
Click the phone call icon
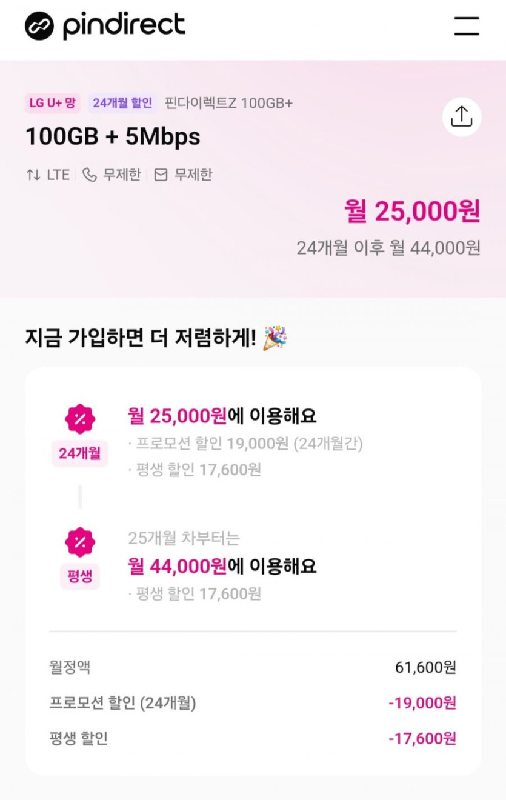click(90, 175)
